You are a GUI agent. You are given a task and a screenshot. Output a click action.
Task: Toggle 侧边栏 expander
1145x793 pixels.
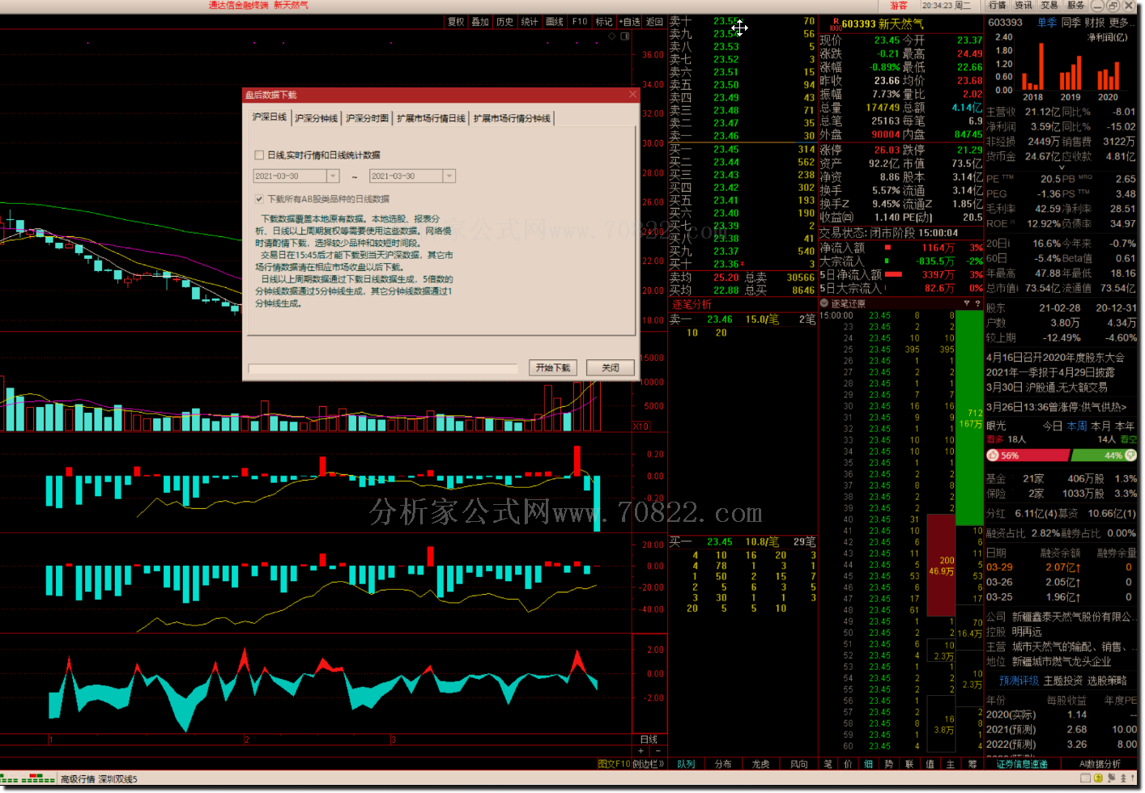click(649, 764)
